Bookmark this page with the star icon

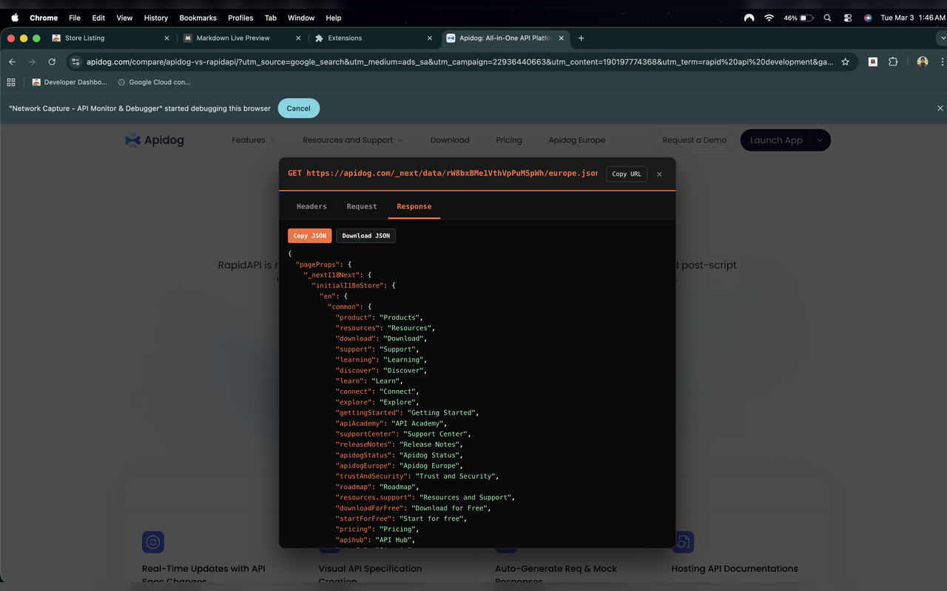point(846,62)
